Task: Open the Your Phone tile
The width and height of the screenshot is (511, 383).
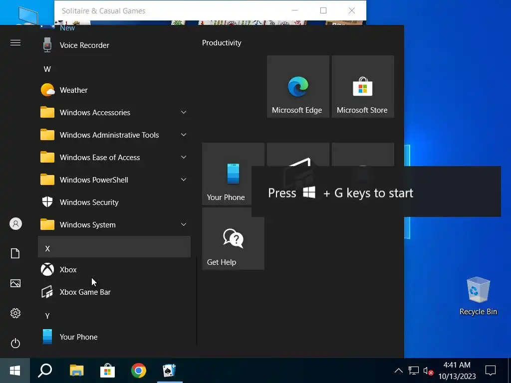Action: click(x=227, y=174)
